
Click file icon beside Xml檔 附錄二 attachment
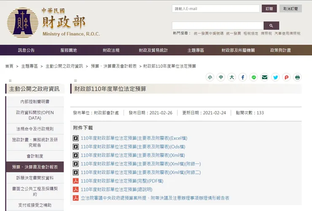point(75,172)
